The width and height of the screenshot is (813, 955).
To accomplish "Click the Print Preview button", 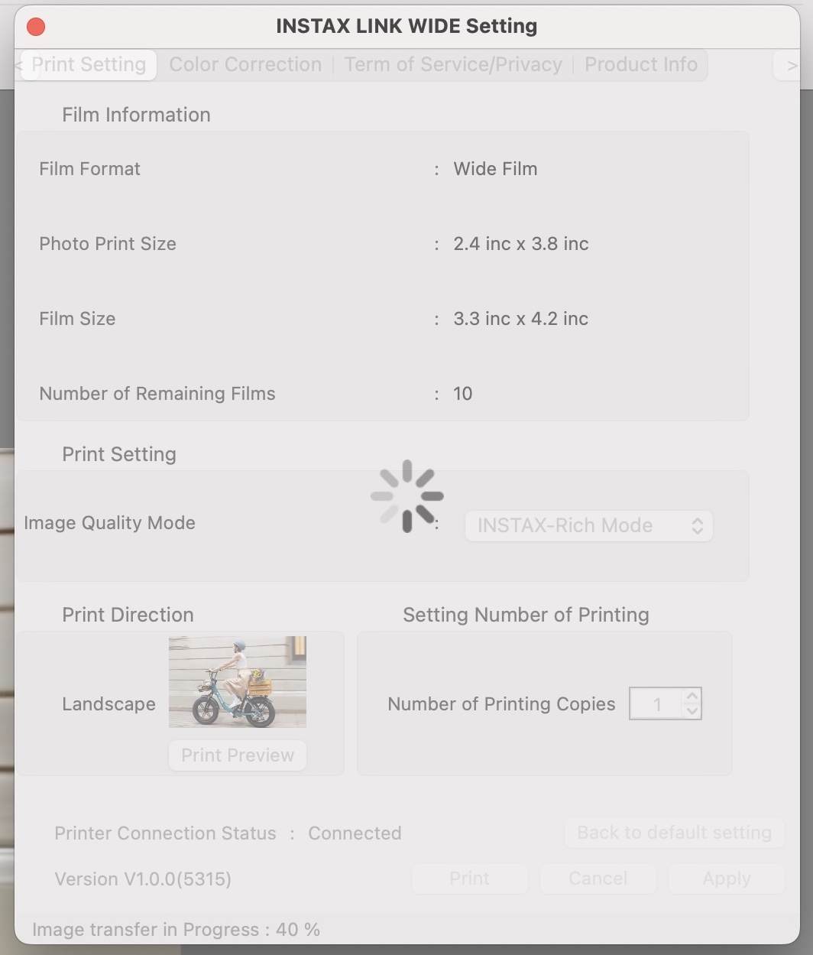I will point(238,755).
